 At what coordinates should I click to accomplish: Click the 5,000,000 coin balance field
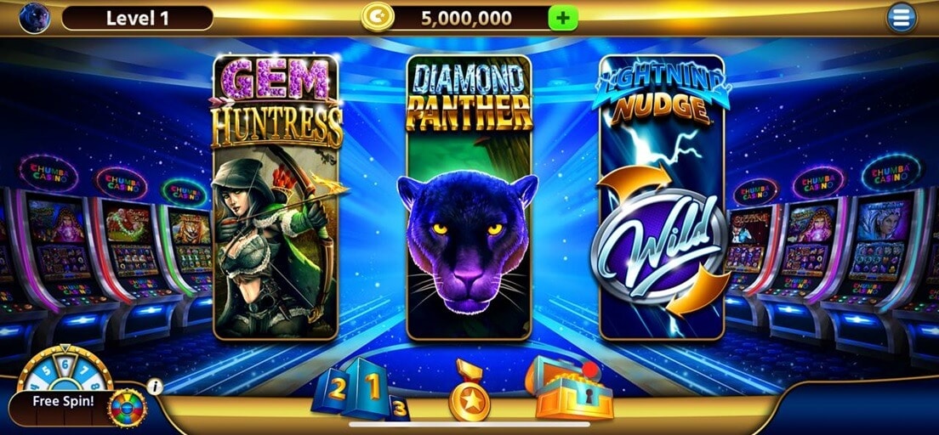point(466,18)
